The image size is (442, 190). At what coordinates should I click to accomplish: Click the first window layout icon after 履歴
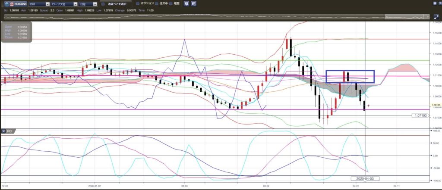[x=186, y=3]
